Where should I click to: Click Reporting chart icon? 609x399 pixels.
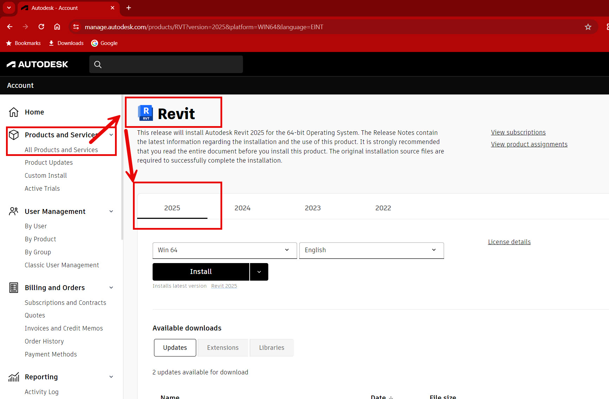coord(14,377)
